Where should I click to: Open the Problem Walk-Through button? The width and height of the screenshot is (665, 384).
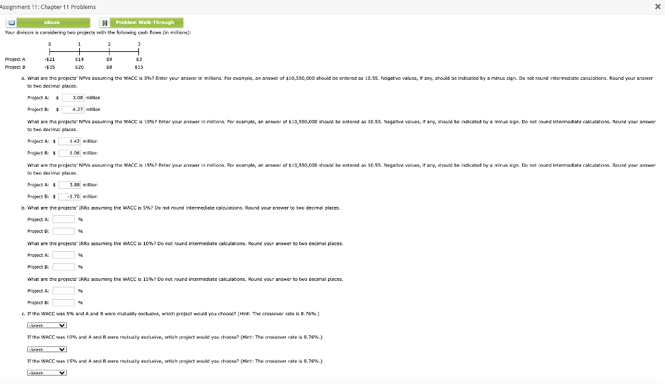click(x=147, y=23)
